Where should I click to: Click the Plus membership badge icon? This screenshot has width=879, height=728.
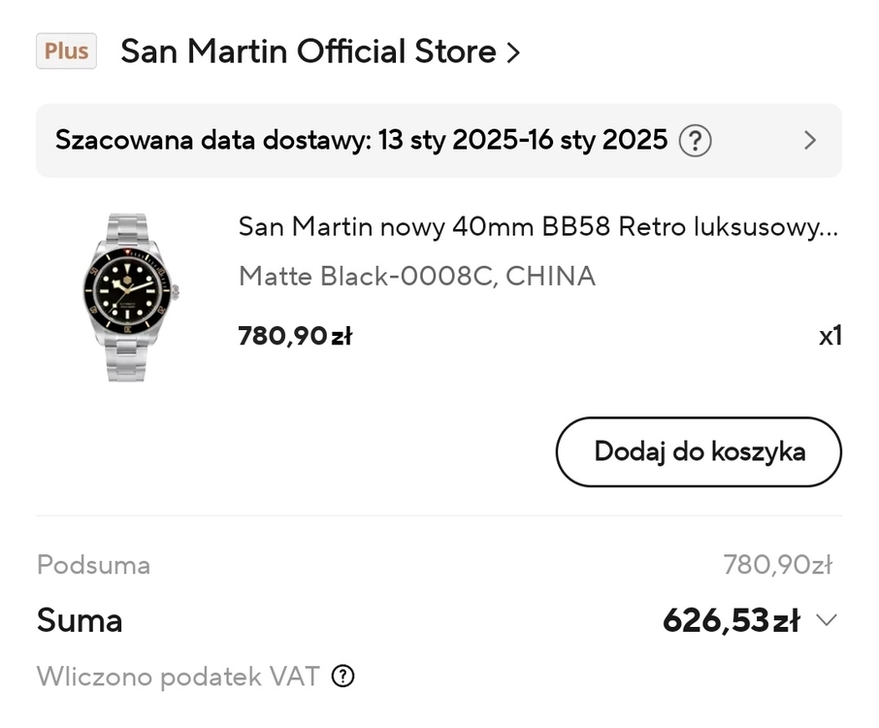pyautogui.click(x=65, y=50)
